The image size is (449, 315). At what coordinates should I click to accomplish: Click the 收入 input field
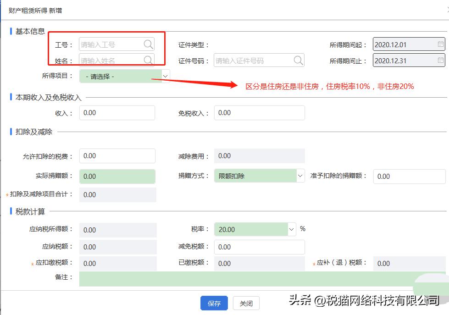[x=117, y=112]
